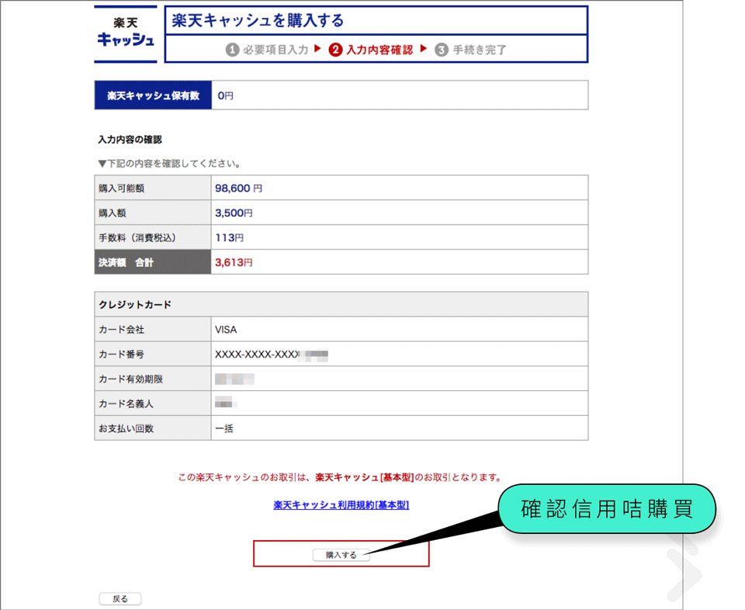The image size is (745, 610).
Task: Click the 決済額 合計 label
Action: (126, 262)
